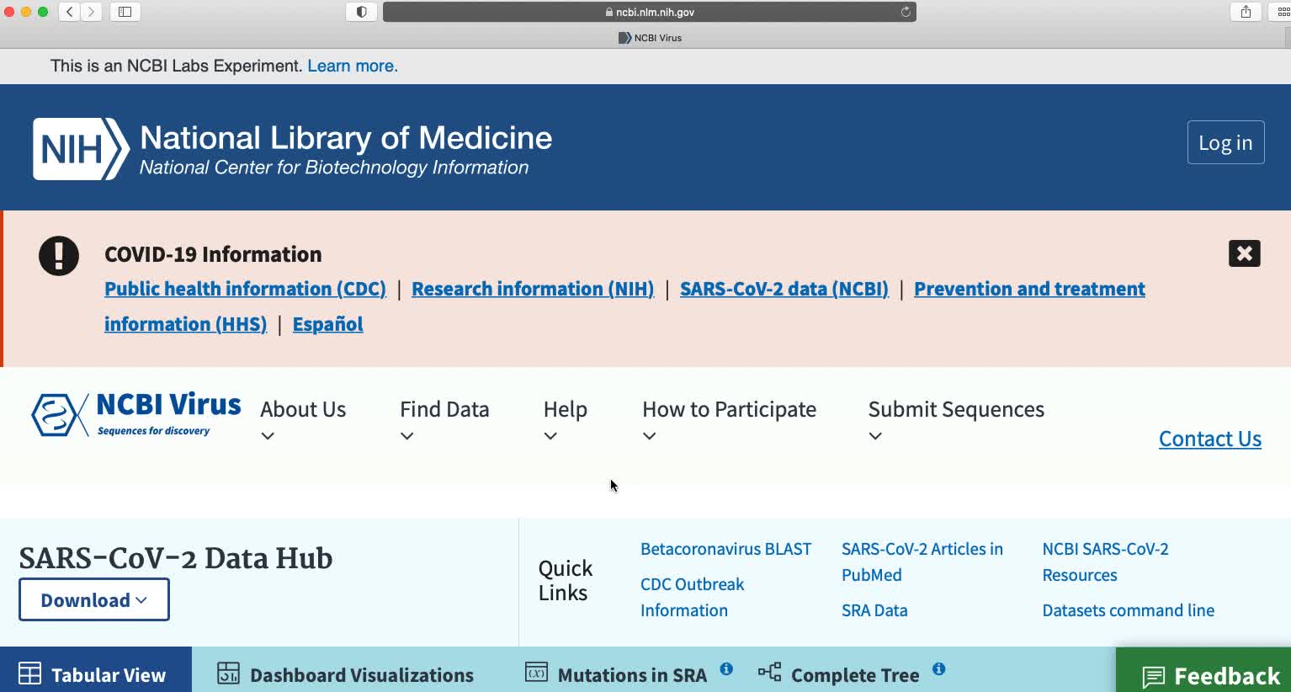Open Prevention and treatment information link

1029,289
